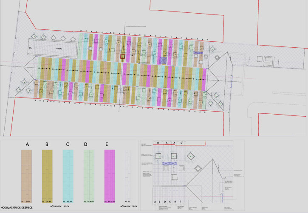
Task: Select the rotated diamond tree pit in detail
Action: tap(191, 156)
